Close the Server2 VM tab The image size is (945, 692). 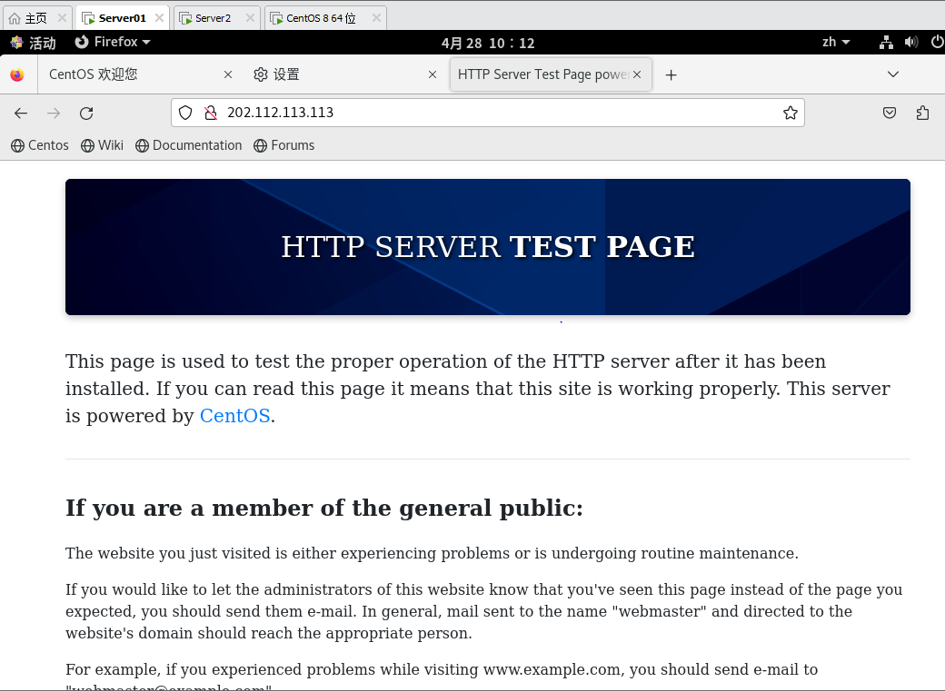pyautogui.click(x=250, y=18)
